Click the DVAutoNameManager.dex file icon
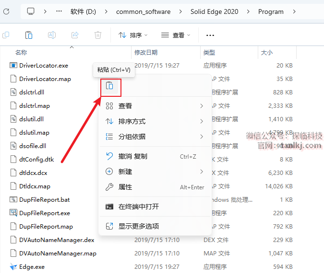 tap(13, 240)
